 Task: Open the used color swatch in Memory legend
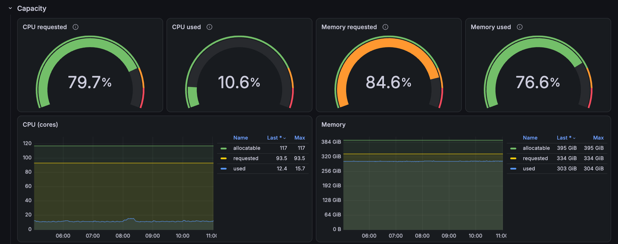pyautogui.click(x=513, y=169)
